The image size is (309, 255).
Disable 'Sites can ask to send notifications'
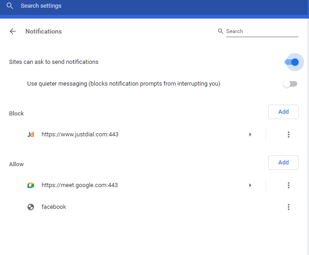[292, 62]
